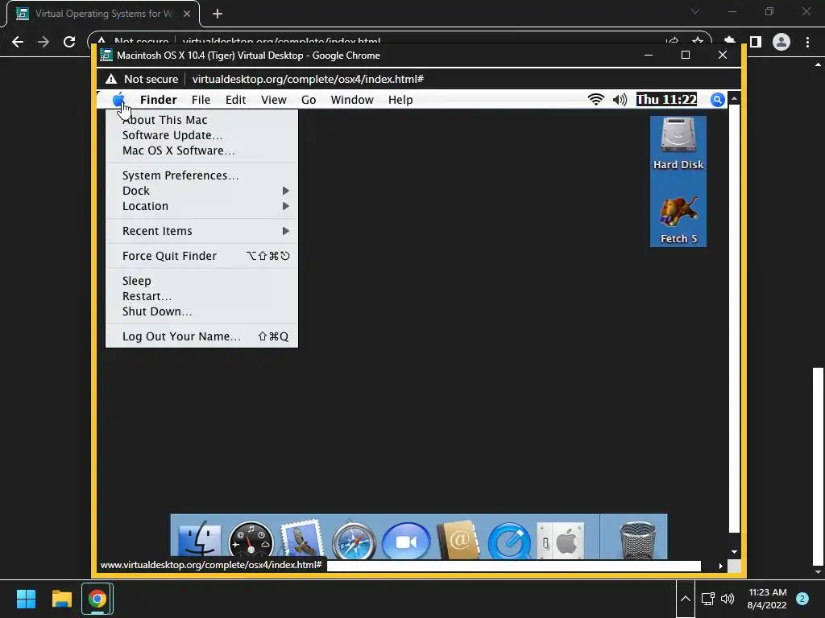The width and height of the screenshot is (825, 618).
Task: Click the Wi-Fi status icon in Mac menu bar
Action: tap(595, 99)
